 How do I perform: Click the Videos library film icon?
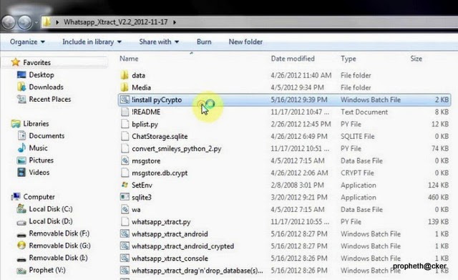(21, 172)
